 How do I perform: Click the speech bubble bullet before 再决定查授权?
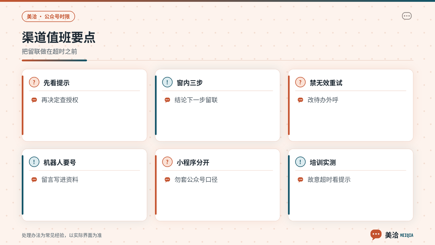[x=34, y=100]
